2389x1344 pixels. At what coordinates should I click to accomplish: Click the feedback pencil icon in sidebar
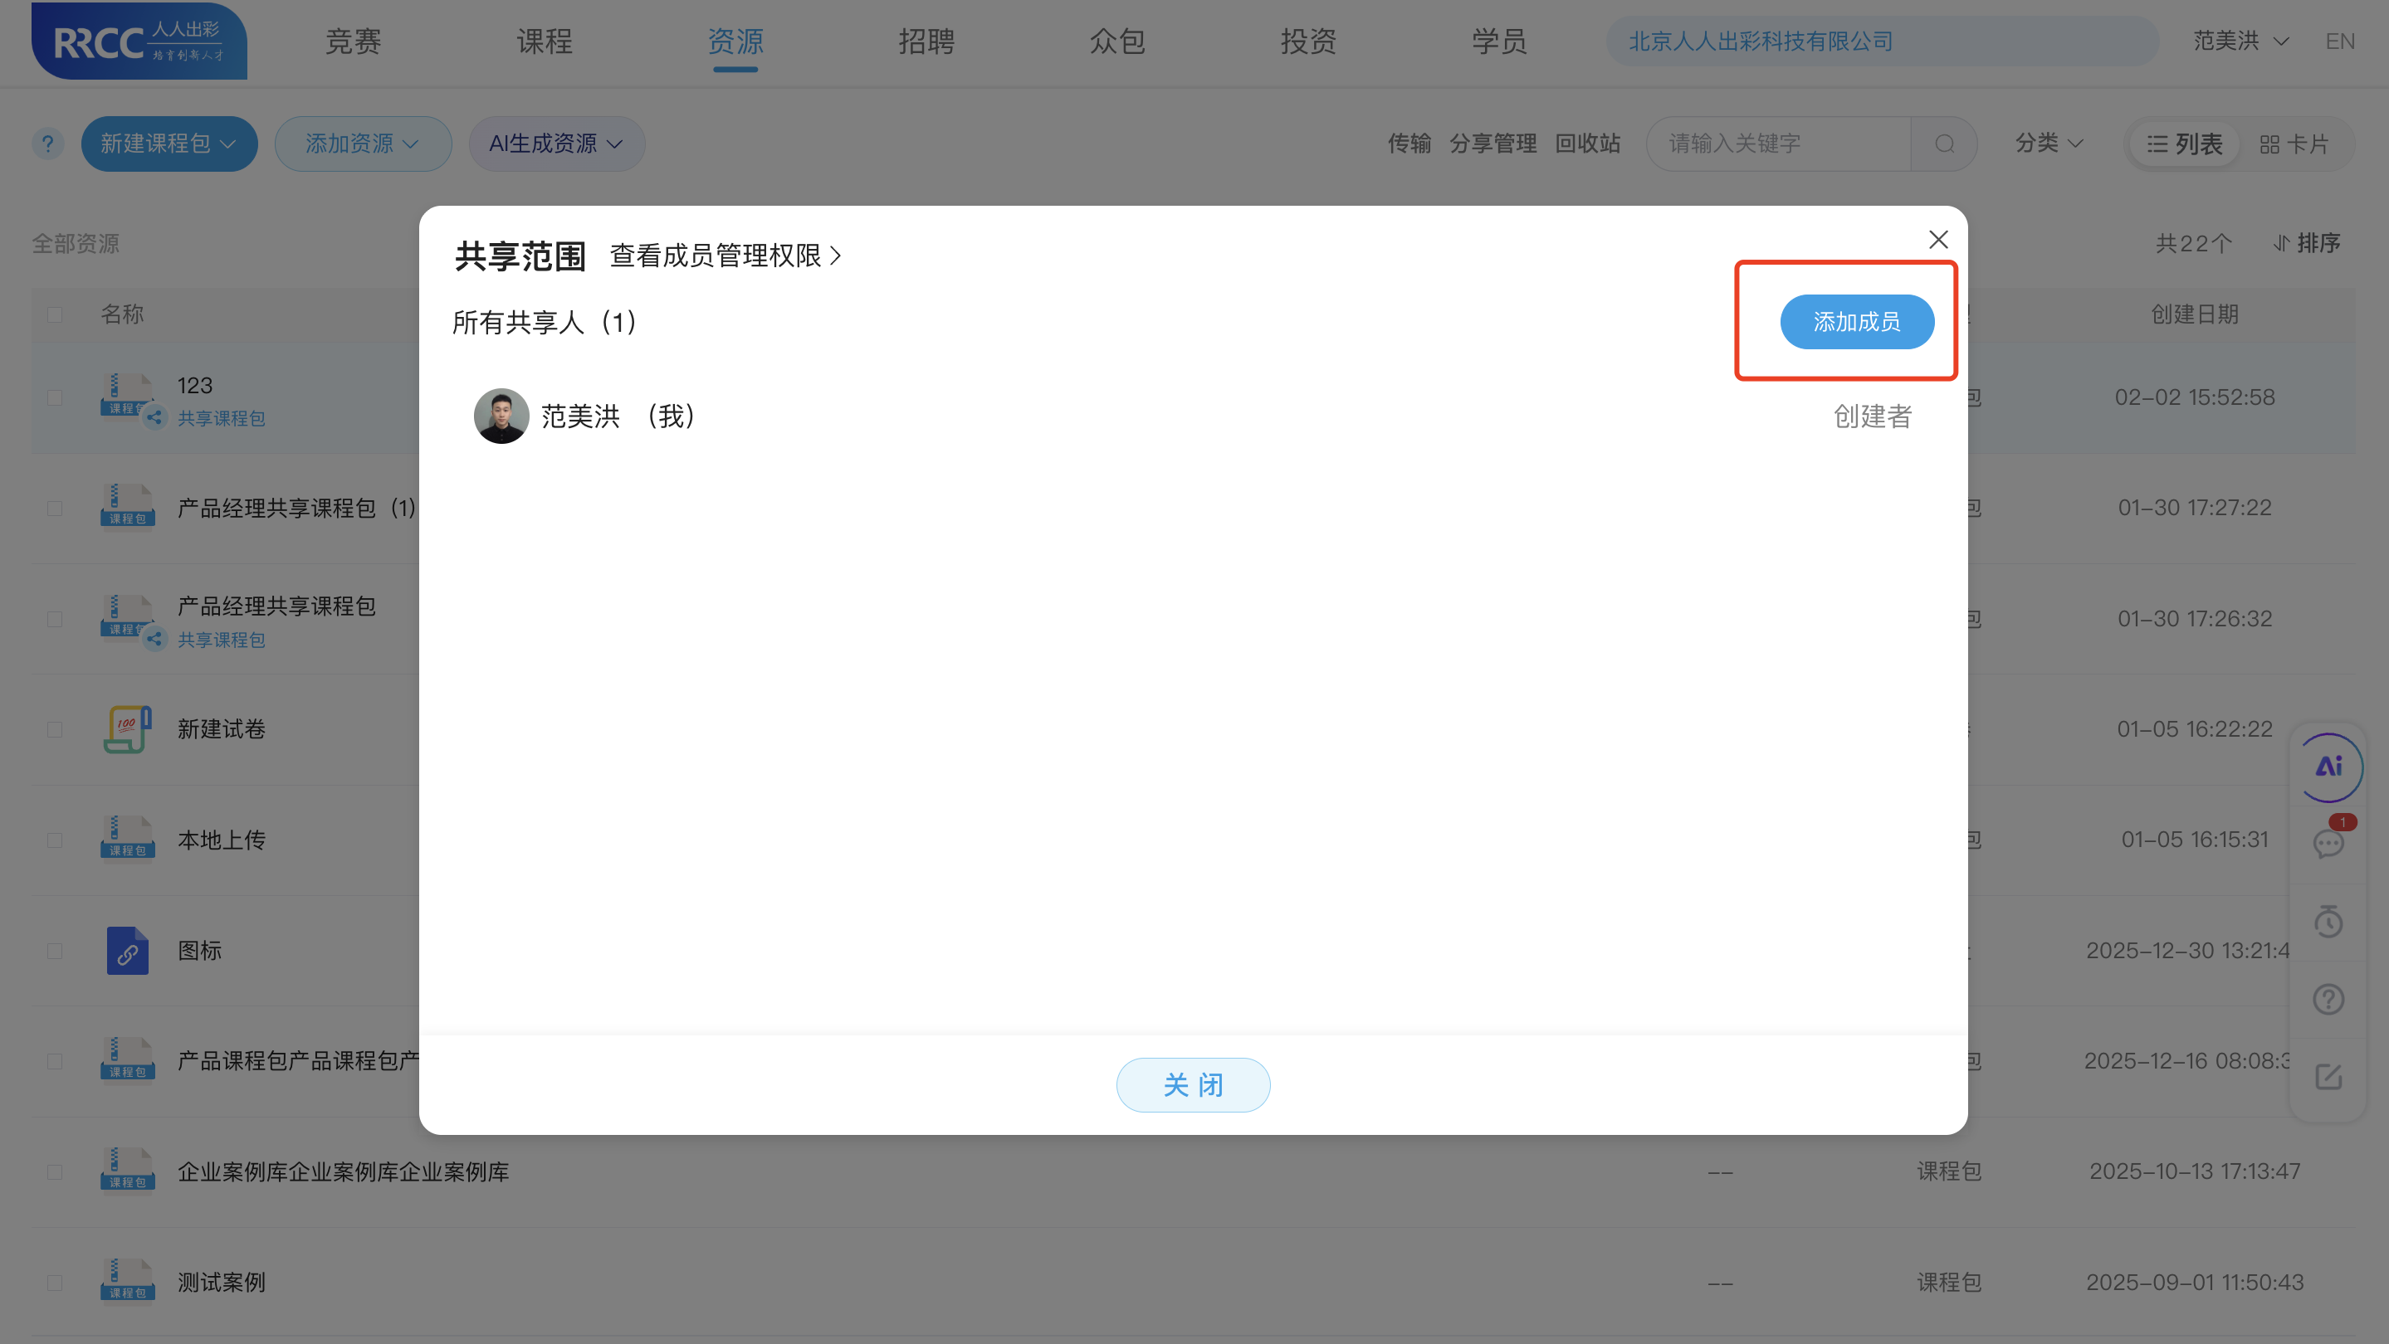(2328, 1076)
